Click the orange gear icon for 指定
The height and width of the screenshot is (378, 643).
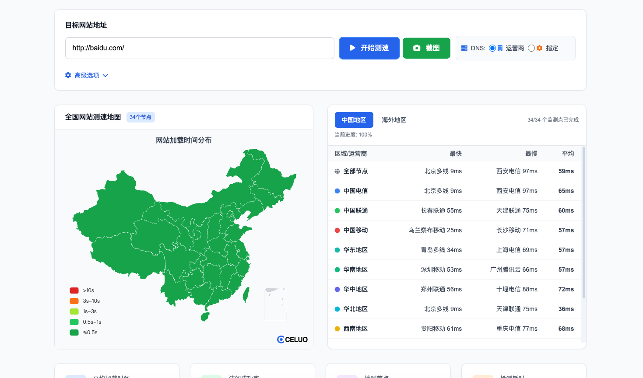pyautogui.click(x=540, y=48)
